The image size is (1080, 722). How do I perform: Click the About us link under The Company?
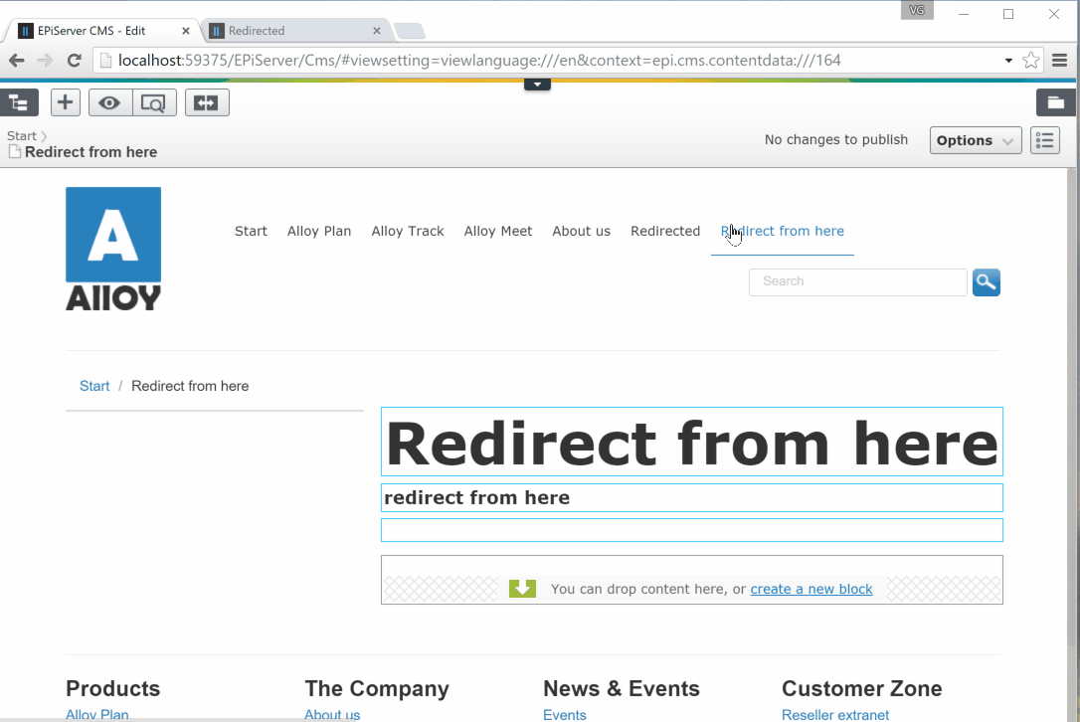click(x=332, y=714)
